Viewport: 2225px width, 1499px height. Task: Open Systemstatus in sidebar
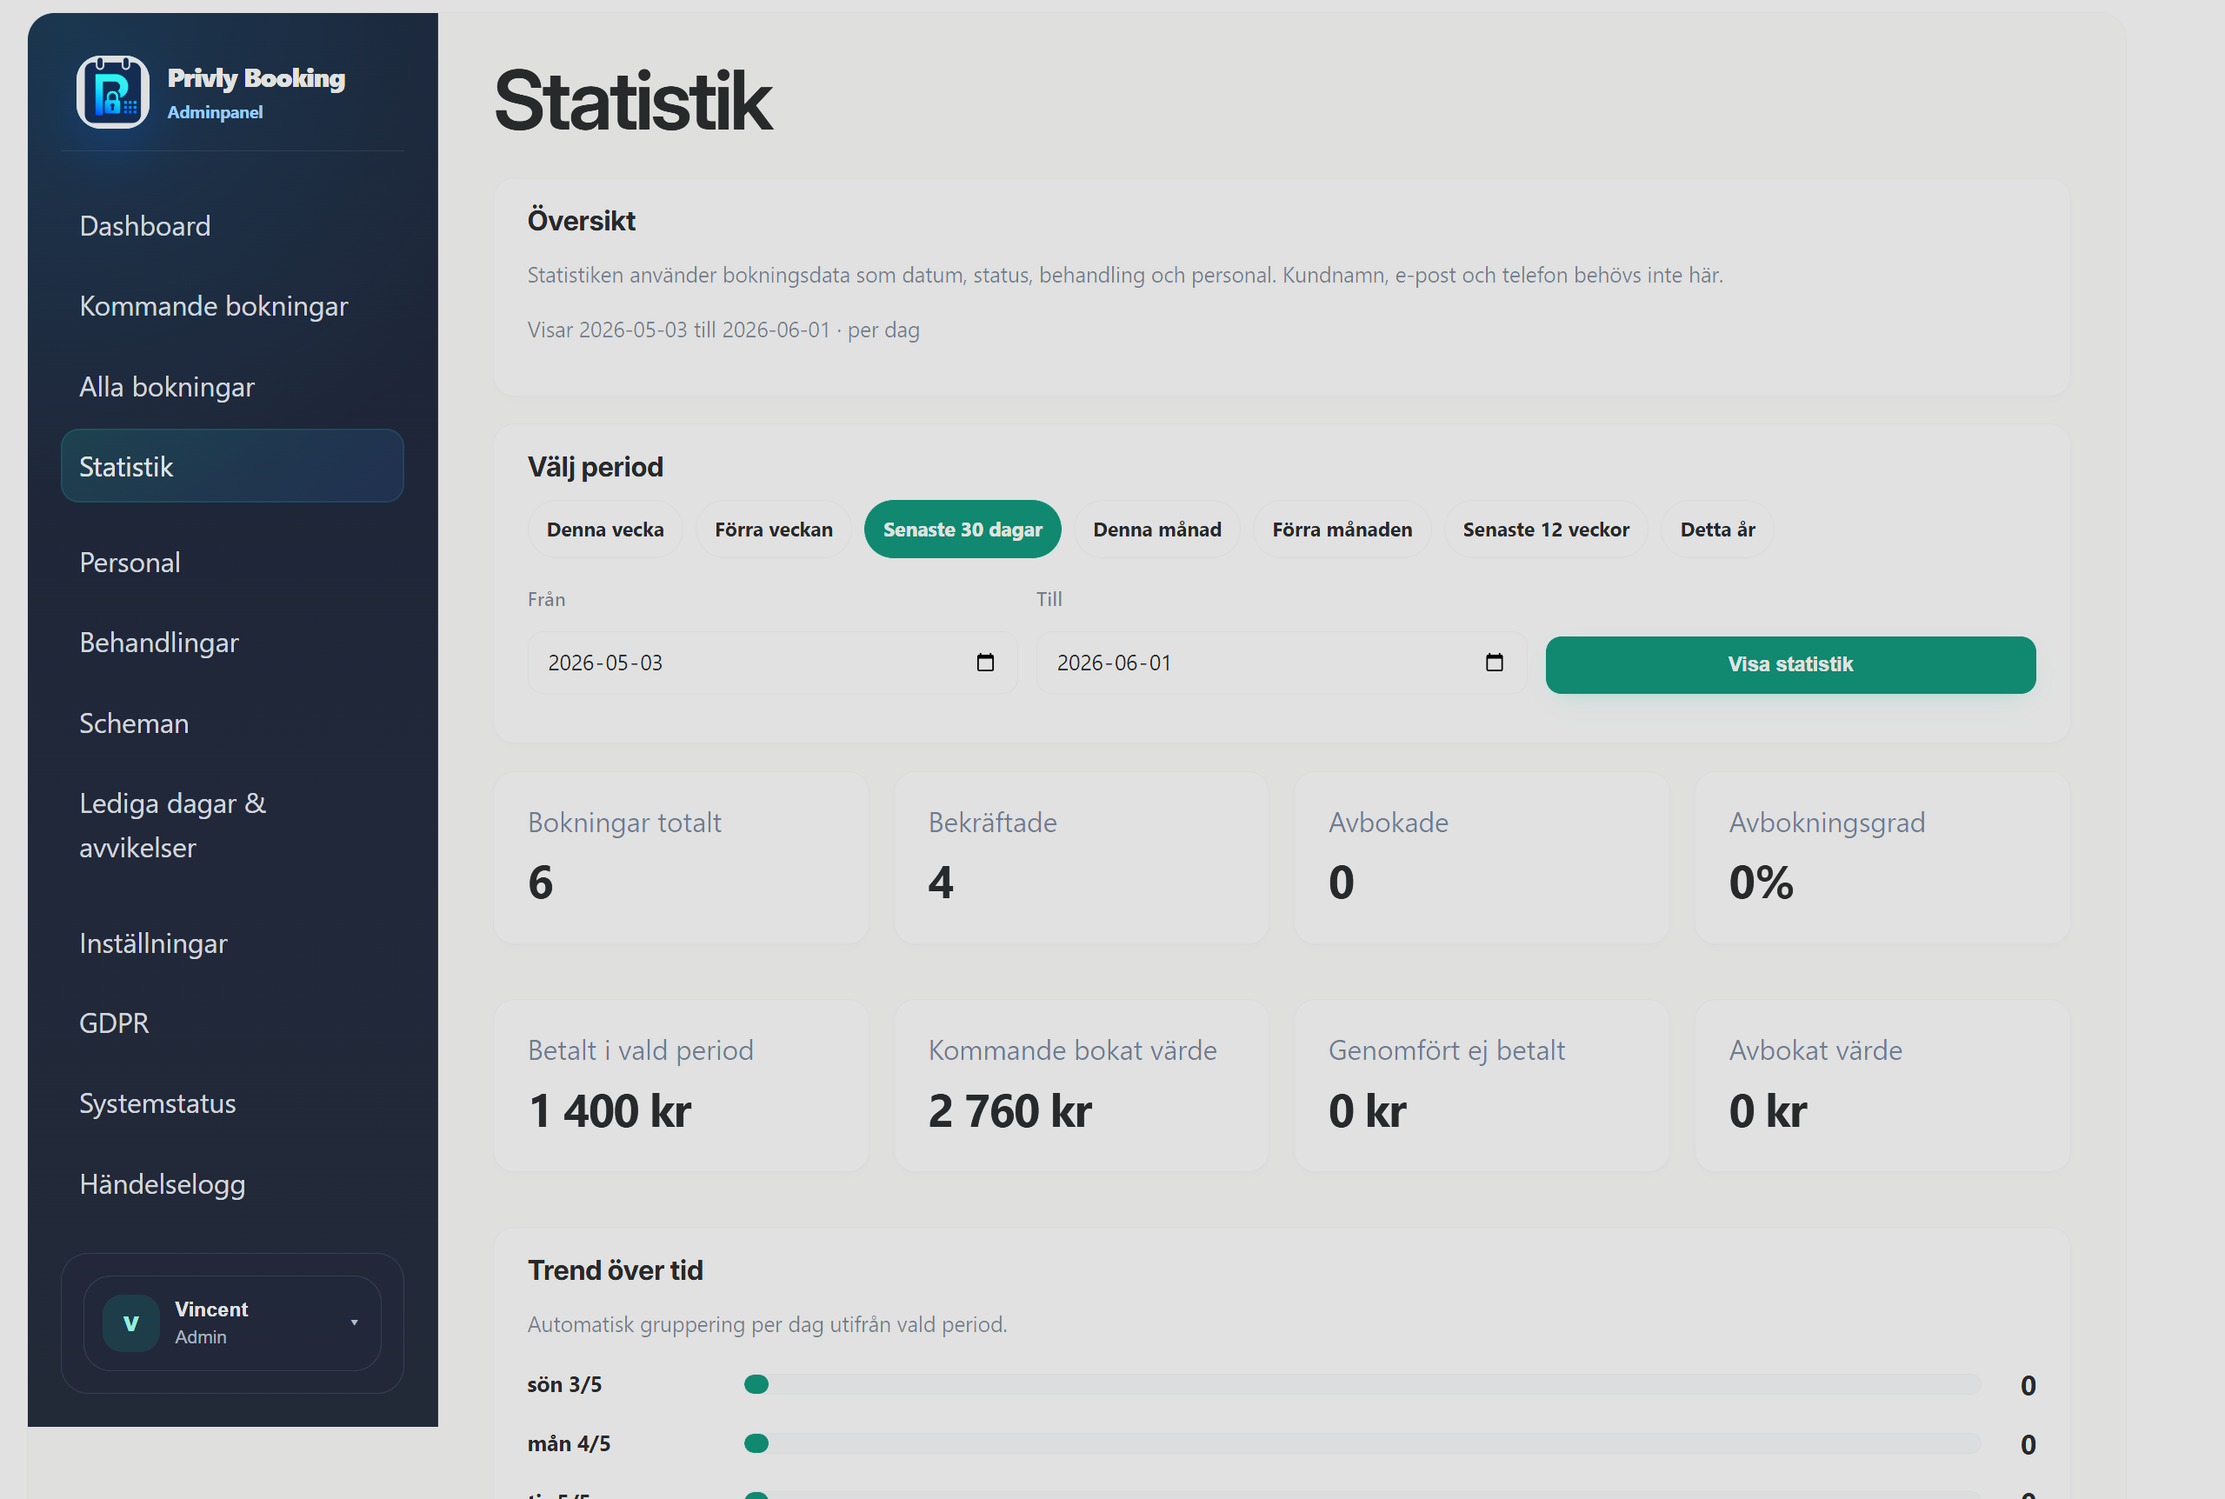[232, 1103]
